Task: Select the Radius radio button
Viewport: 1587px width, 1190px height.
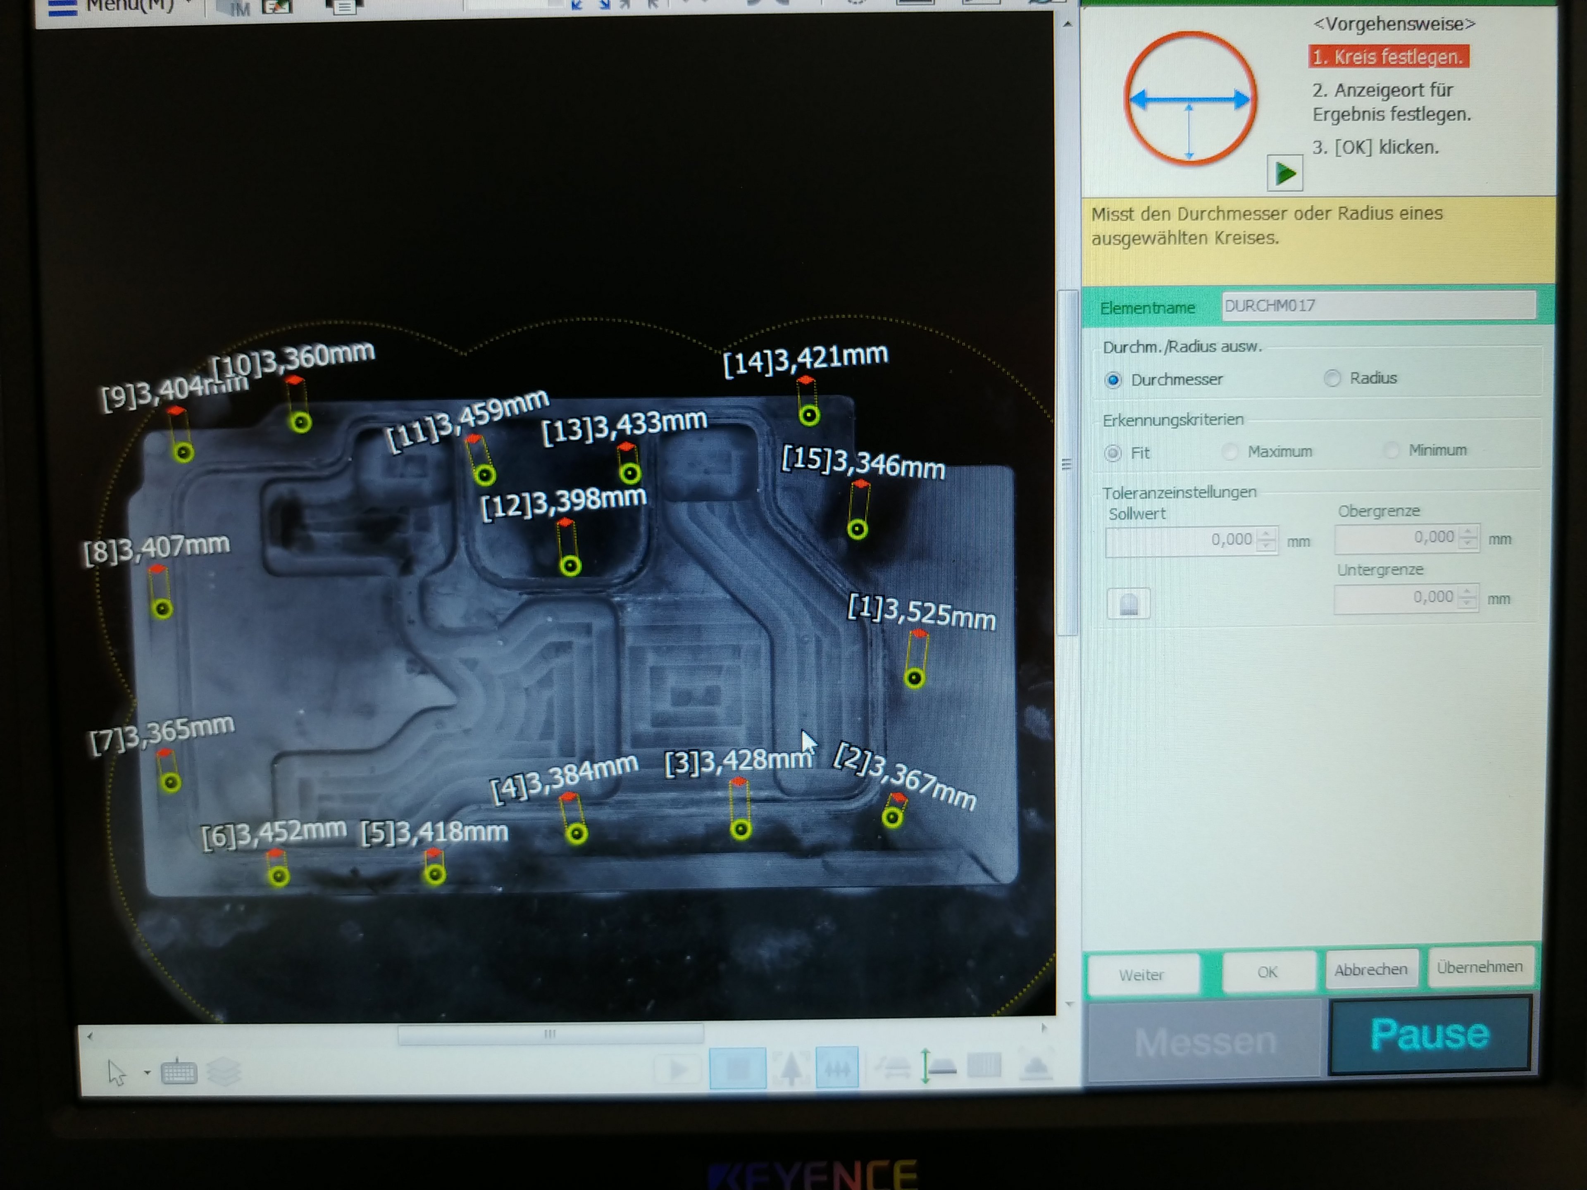Action: (x=1332, y=378)
